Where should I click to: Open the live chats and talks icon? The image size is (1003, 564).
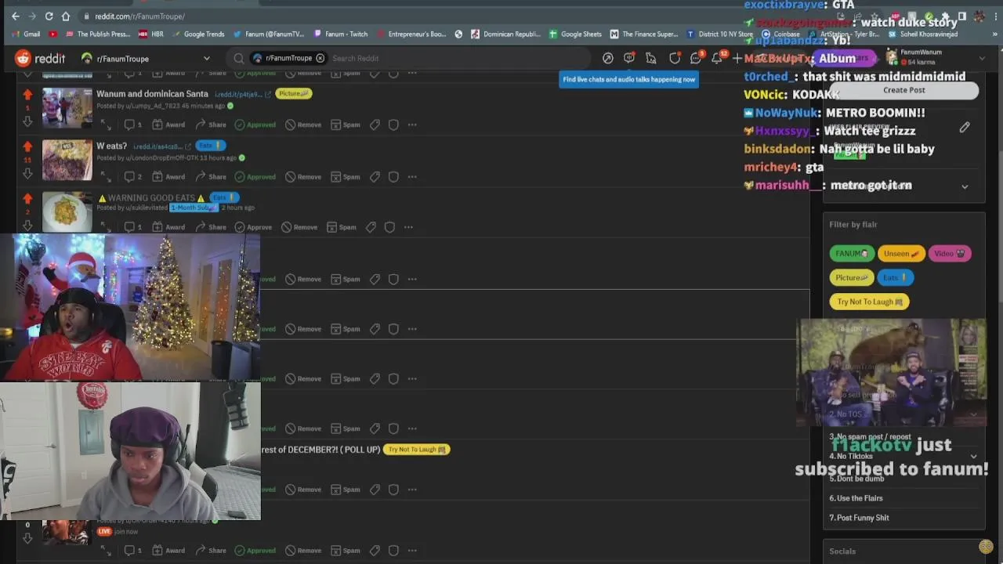[628, 58]
